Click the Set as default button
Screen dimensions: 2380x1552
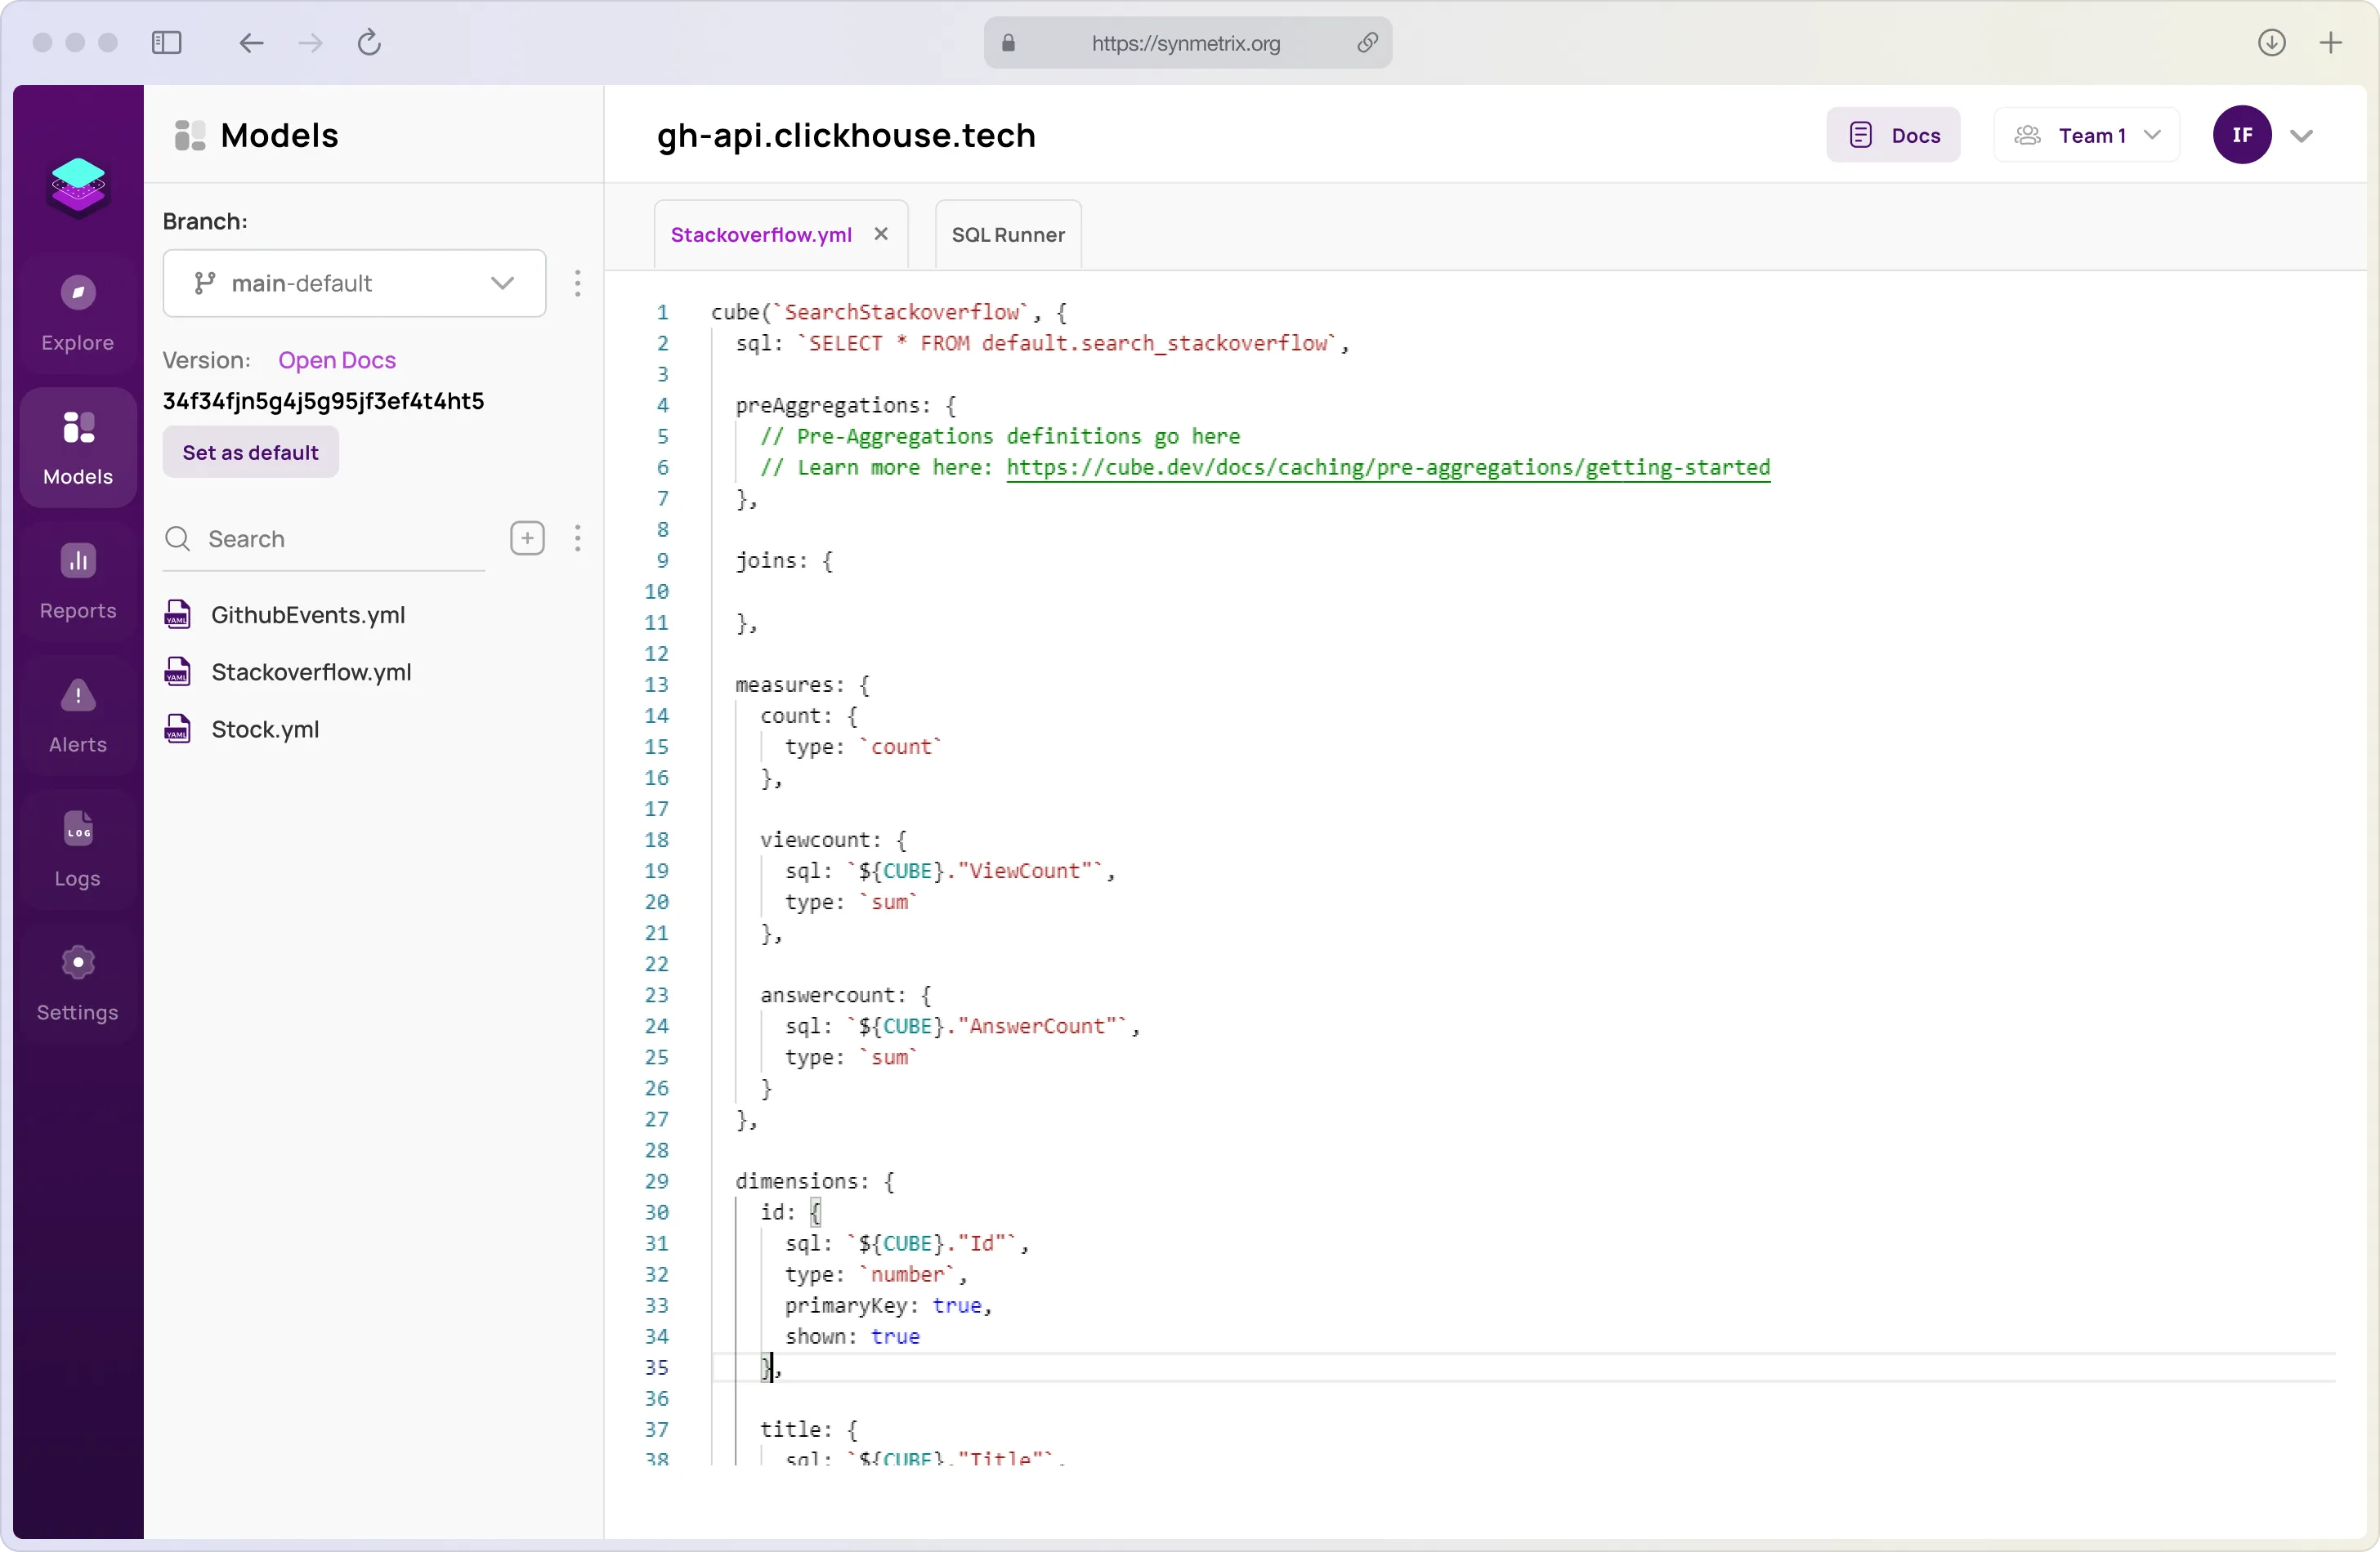point(251,453)
